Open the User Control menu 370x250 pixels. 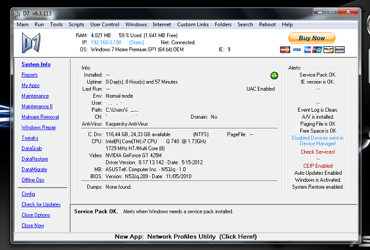[105, 24]
